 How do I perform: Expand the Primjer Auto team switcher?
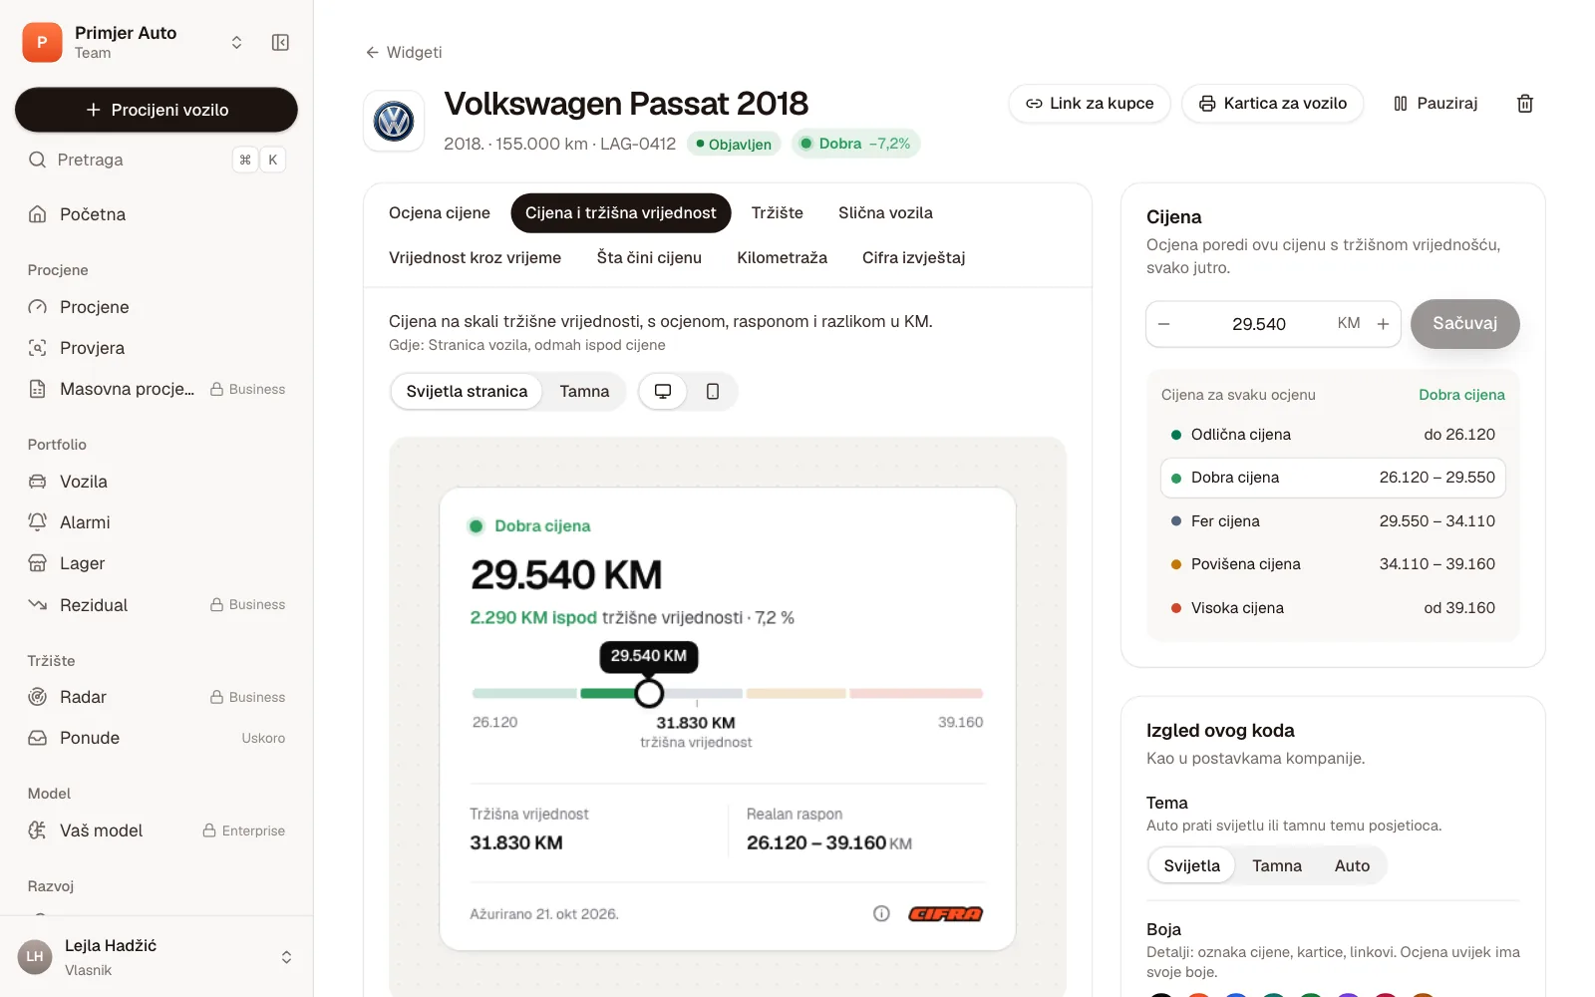click(x=236, y=42)
